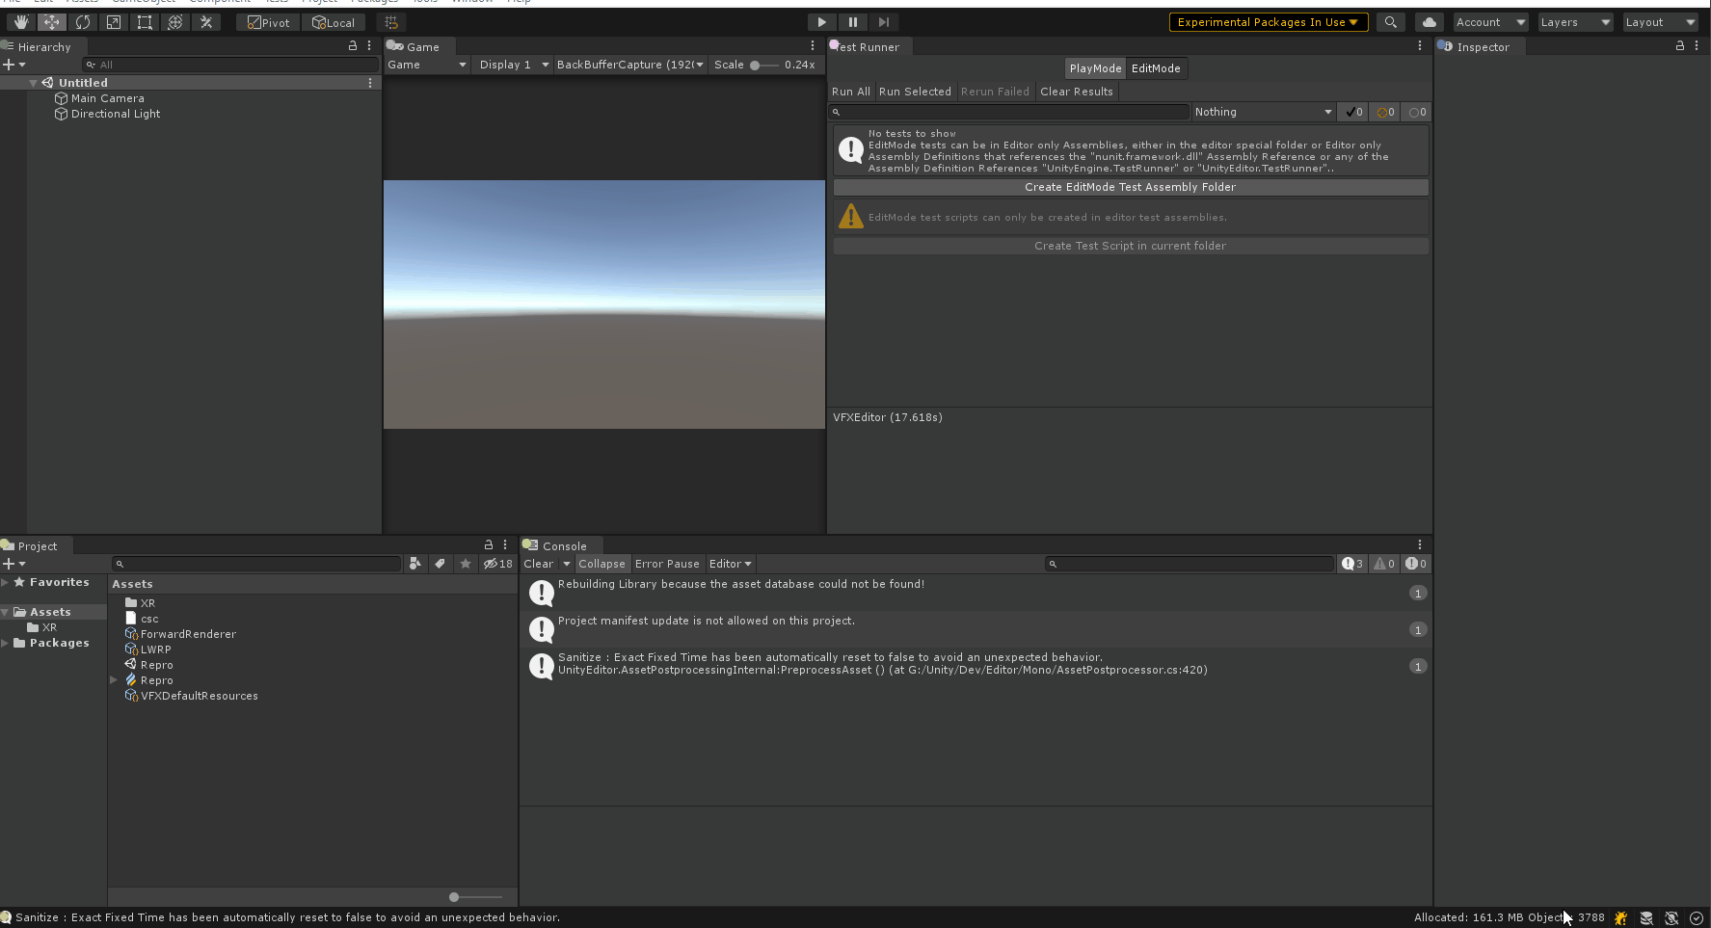1711x928 pixels.
Task: Open the Nothing category filter dropdown
Action: [1264, 112]
